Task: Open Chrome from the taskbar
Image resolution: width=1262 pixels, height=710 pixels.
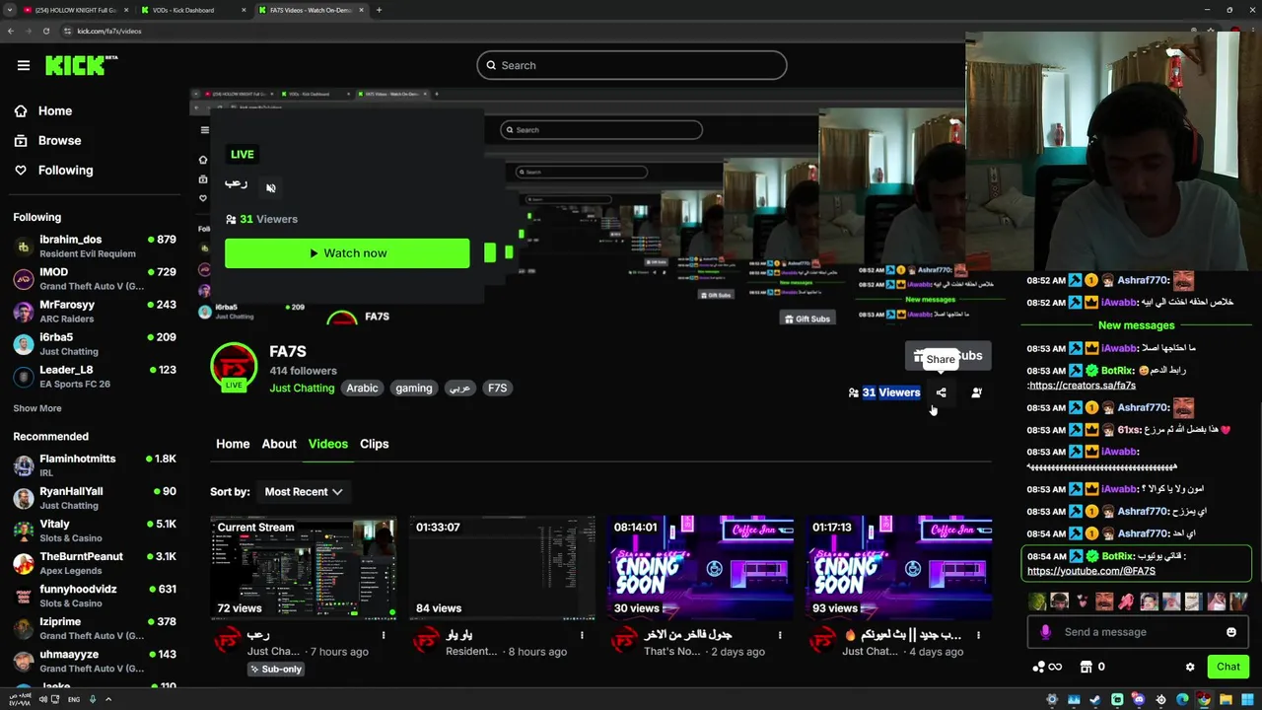Action: click(1204, 699)
